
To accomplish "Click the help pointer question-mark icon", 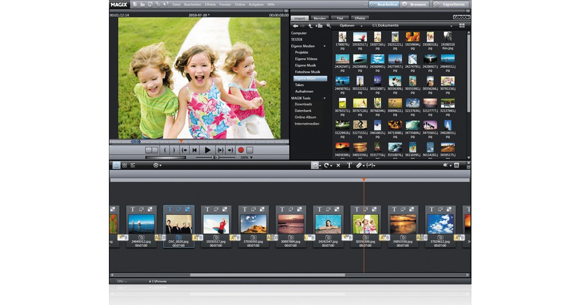I will [165, 5].
